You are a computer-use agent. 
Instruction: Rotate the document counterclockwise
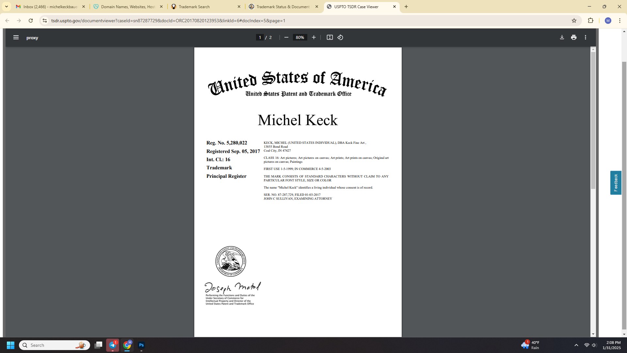click(x=340, y=37)
